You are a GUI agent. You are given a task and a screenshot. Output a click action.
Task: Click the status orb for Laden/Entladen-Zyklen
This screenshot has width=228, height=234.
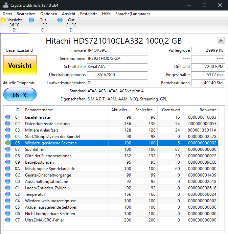[8, 188]
